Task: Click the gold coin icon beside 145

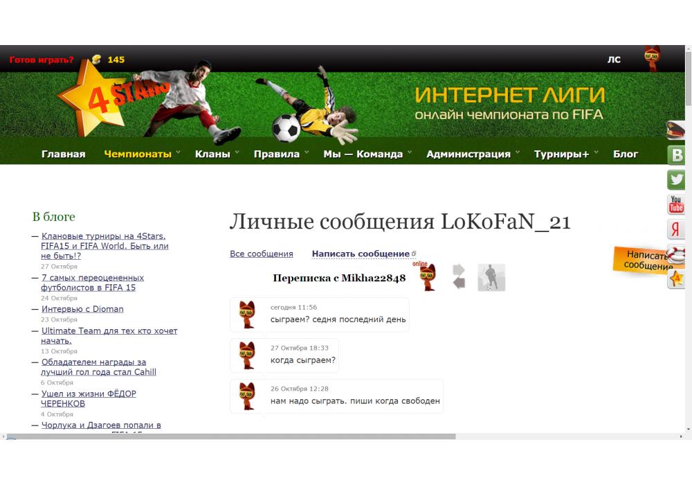Action: [x=95, y=60]
